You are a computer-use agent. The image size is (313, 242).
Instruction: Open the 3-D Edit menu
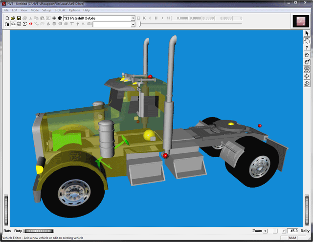[60, 10]
